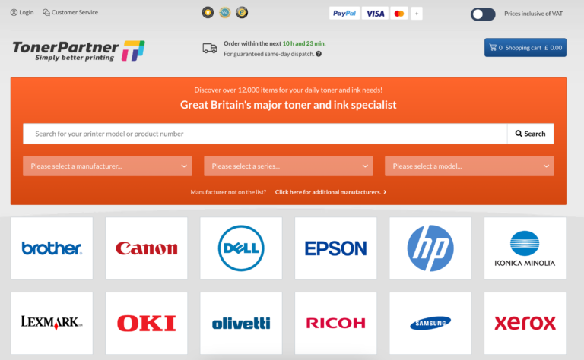584x360 pixels.
Task: Click the first gold trust seal badge
Action: point(208,13)
